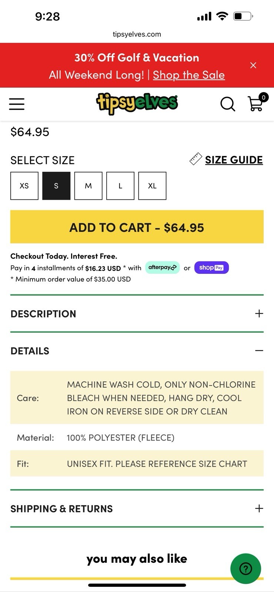This screenshot has height=592, width=274.
Task: Select size XS
Action: 24,186
